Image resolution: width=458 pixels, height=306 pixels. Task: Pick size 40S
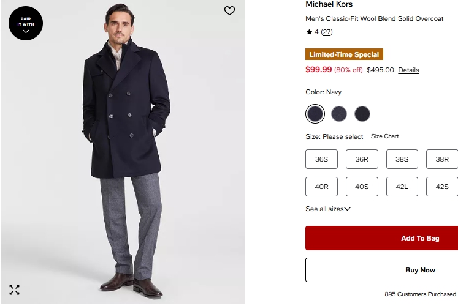362,187
